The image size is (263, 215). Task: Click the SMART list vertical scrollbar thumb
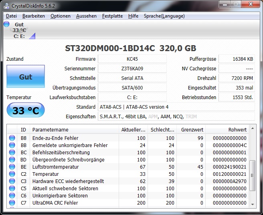[x=253, y=175]
